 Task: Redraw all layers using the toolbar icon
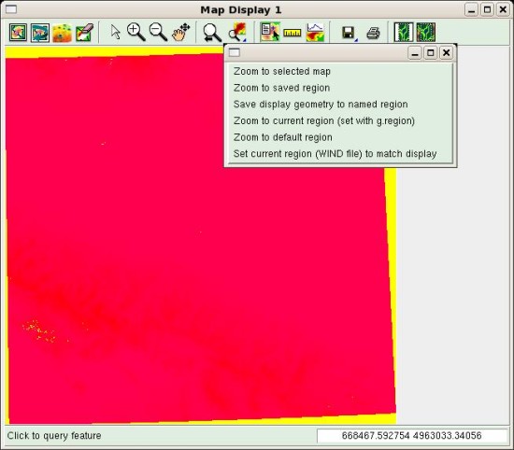coord(40,32)
